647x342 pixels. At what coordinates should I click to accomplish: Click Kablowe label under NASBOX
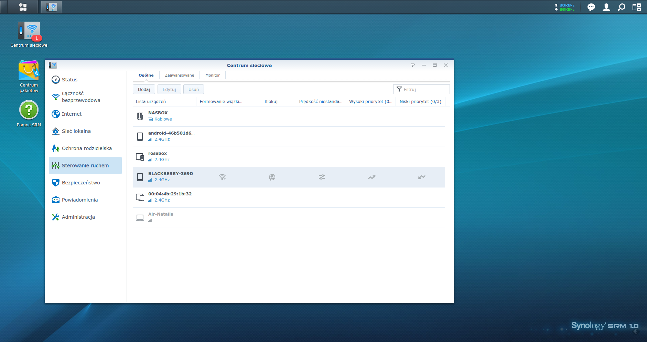pyautogui.click(x=163, y=119)
